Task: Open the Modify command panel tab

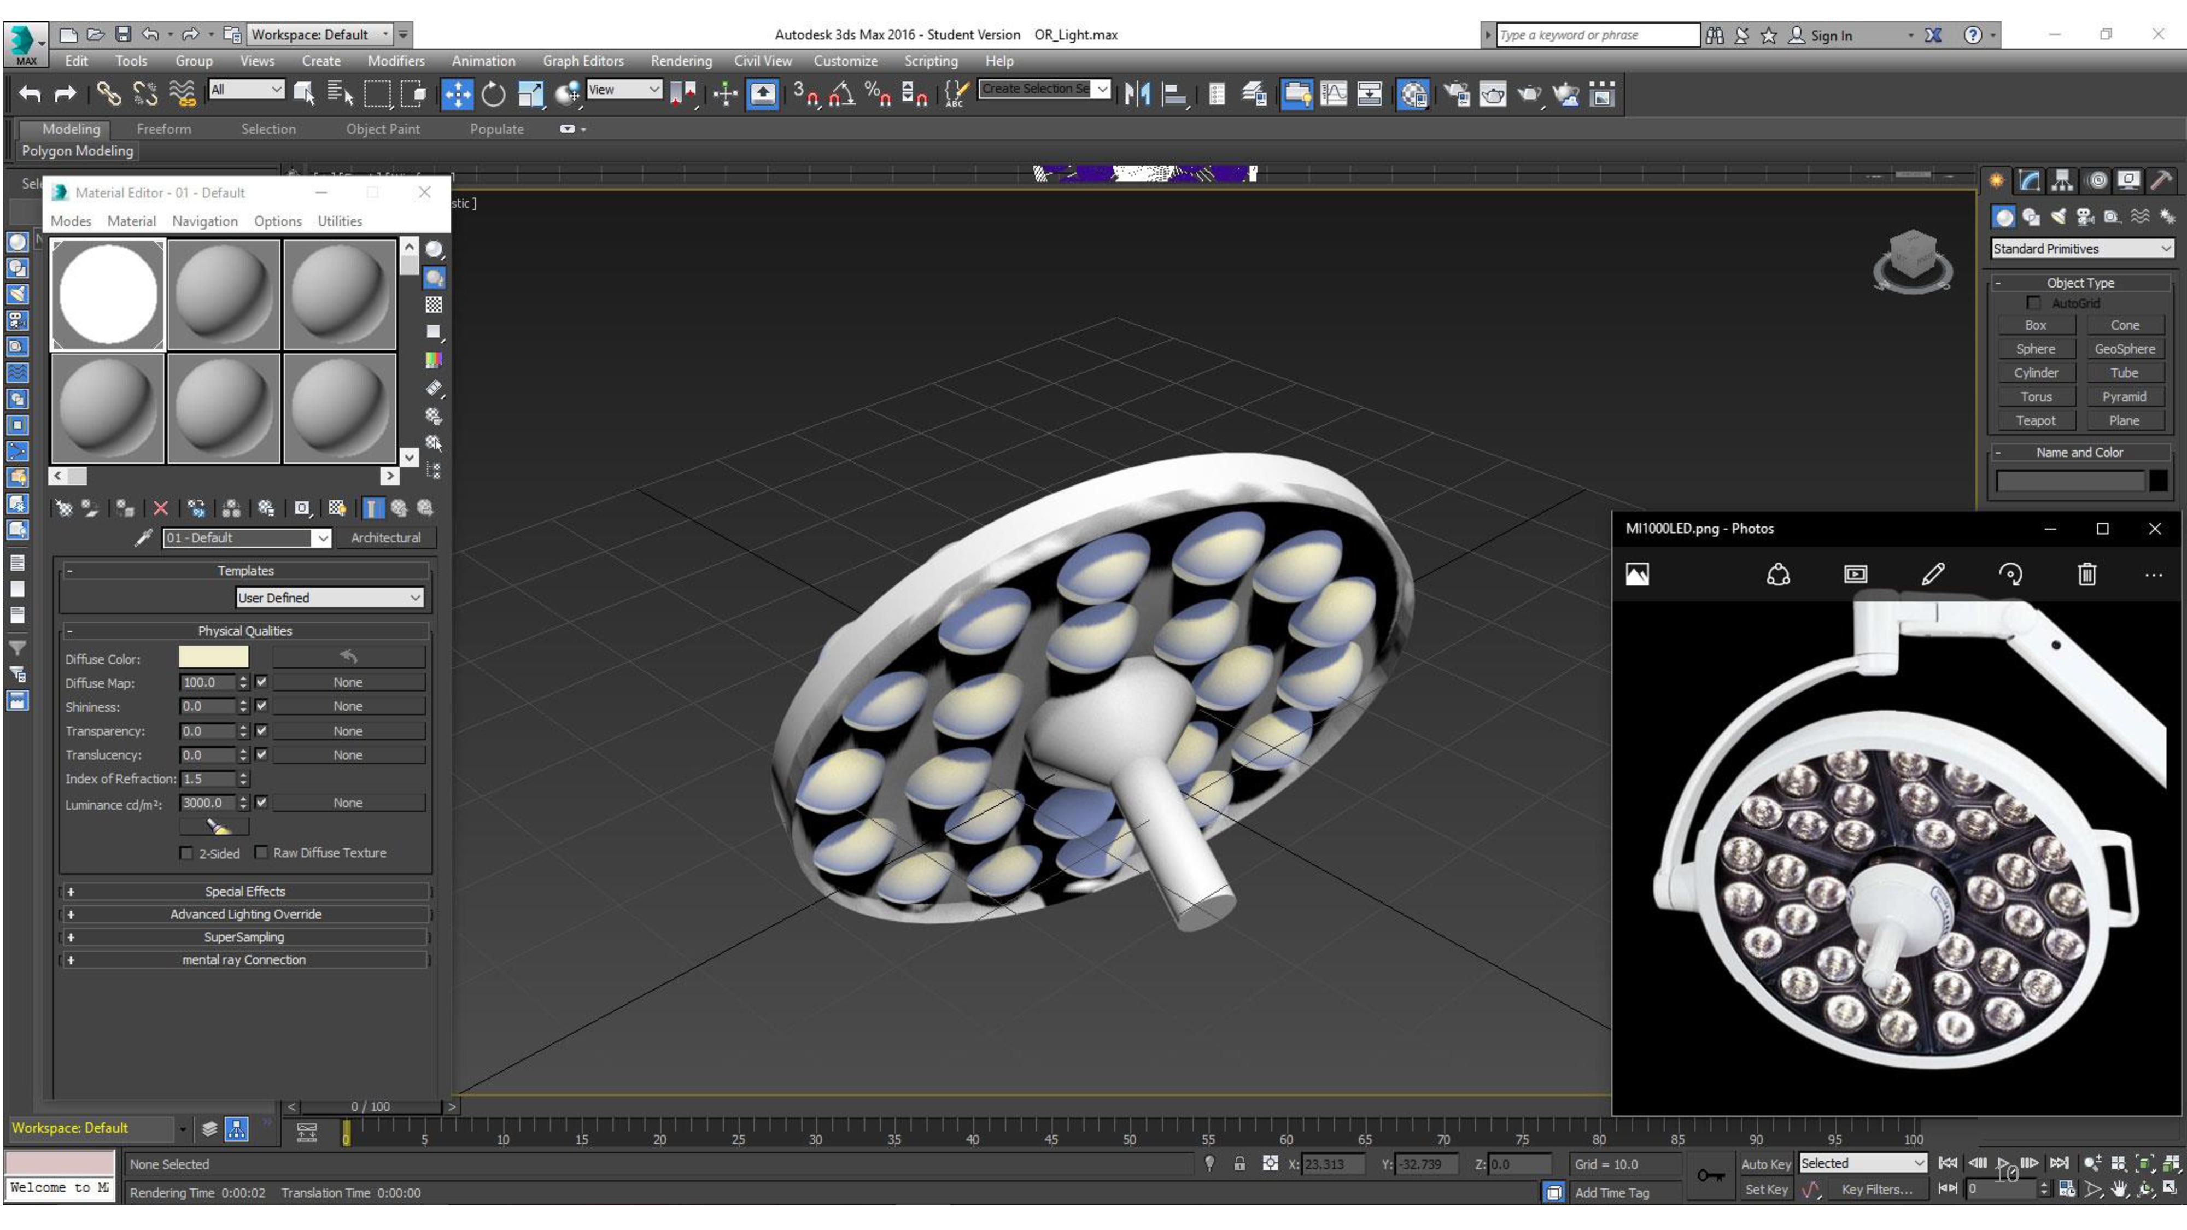Action: point(2029,180)
